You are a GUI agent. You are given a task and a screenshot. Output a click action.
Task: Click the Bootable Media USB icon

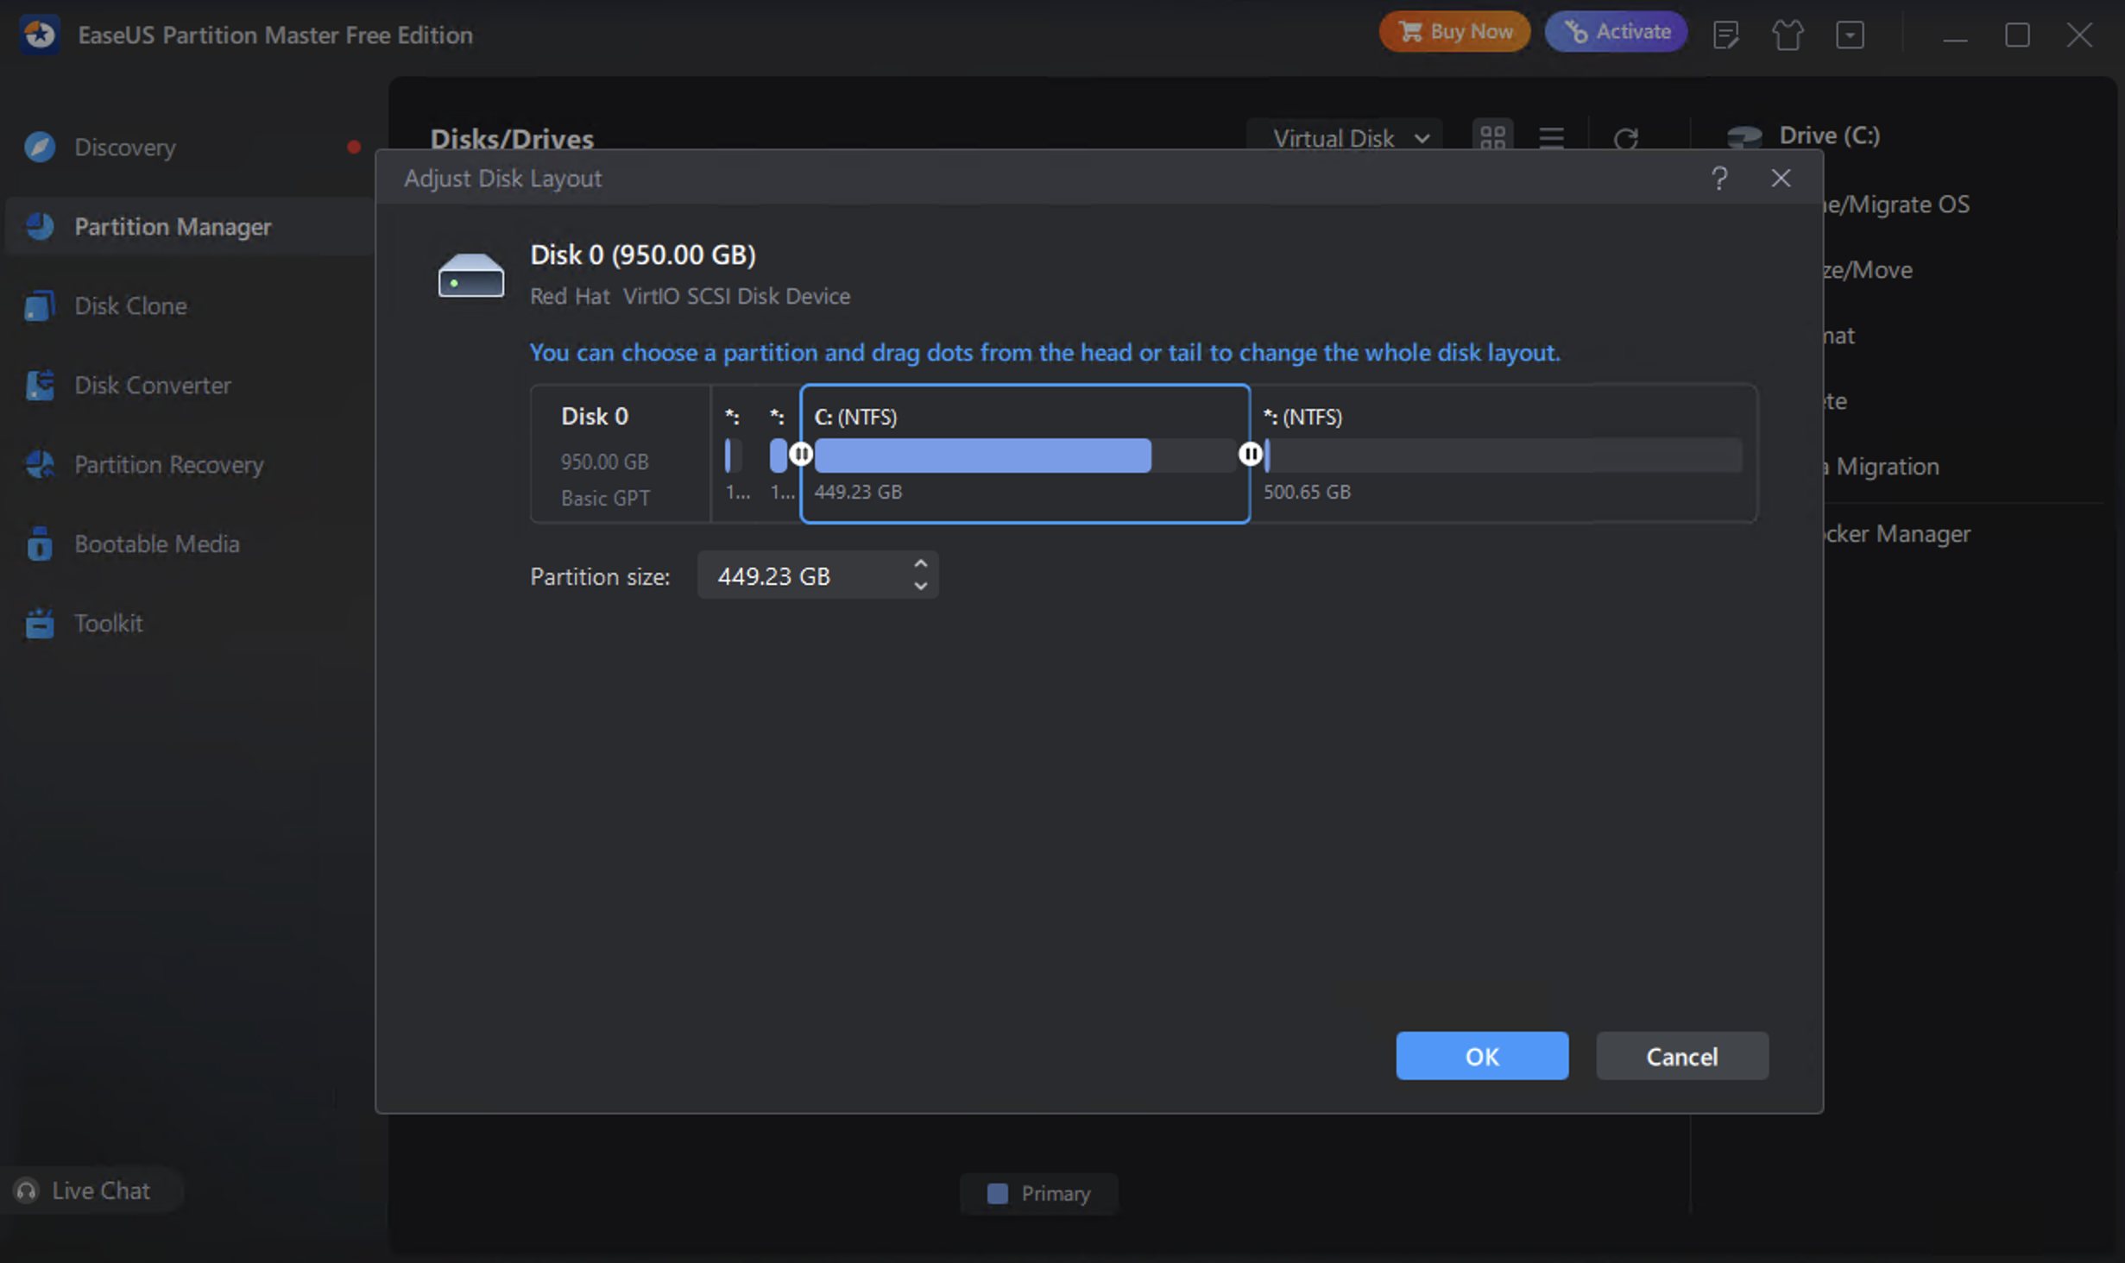(x=40, y=544)
